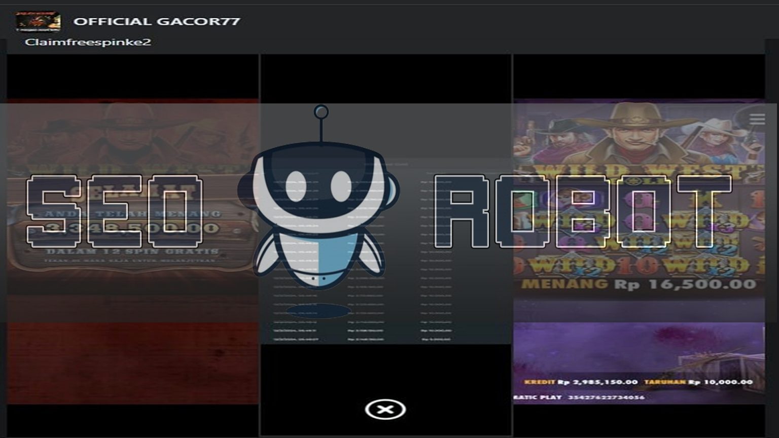Click the TARUHAN Rp 10,000.00 value
Image resolution: width=779 pixels, height=438 pixels.
coord(698,382)
